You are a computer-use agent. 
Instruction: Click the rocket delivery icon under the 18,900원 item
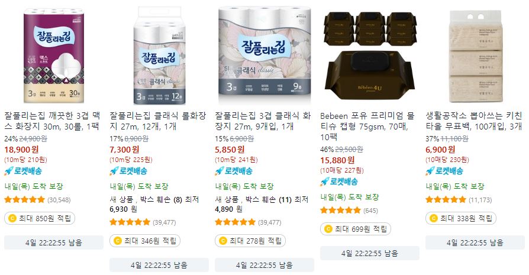click(x=9, y=171)
